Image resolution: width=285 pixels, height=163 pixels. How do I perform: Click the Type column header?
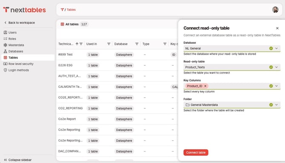(146, 44)
